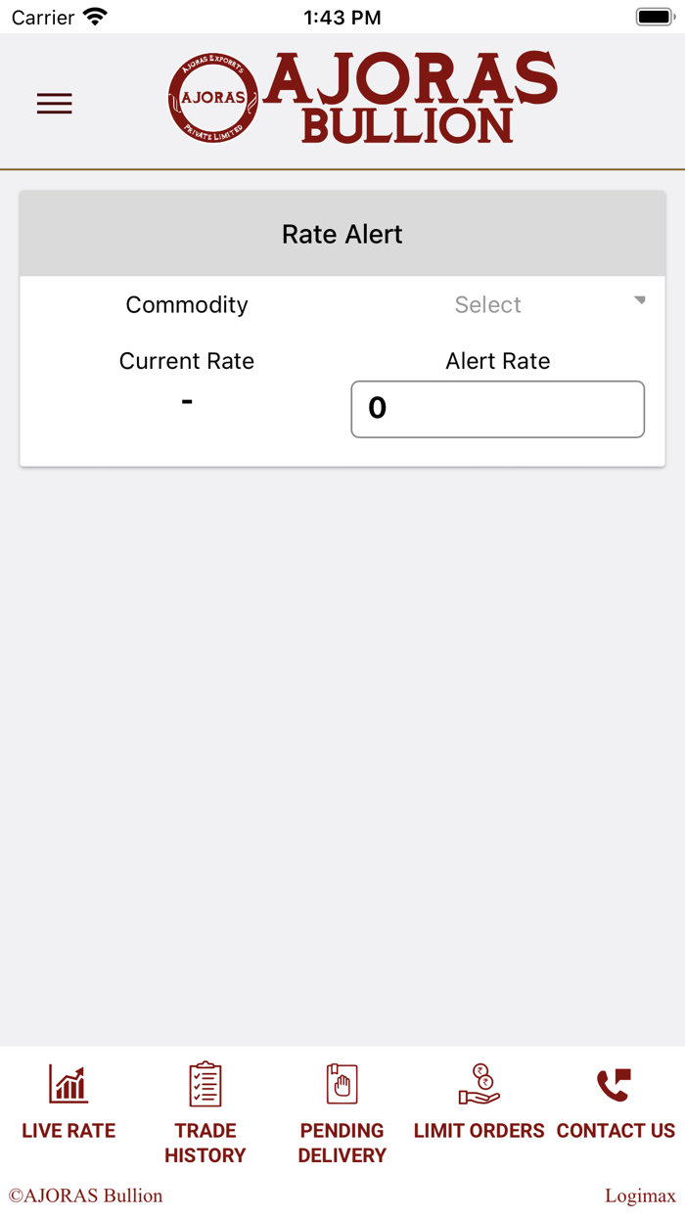Open CONTACT US tab

pyautogui.click(x=616, y=1130)
